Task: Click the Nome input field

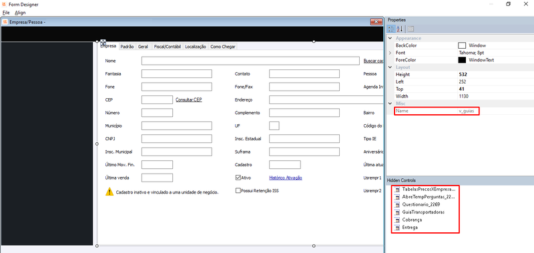Action: point(250,61)
